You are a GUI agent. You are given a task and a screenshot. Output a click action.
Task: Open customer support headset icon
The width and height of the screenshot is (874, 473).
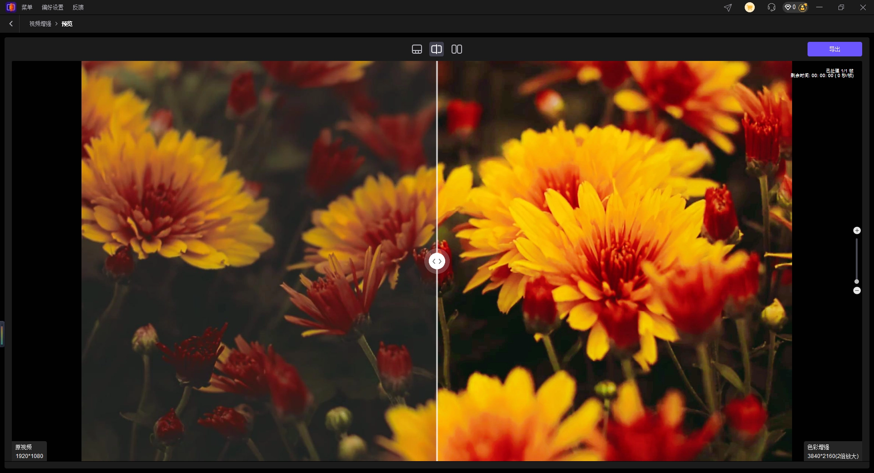pyautogui.click(x=771, y=7)
